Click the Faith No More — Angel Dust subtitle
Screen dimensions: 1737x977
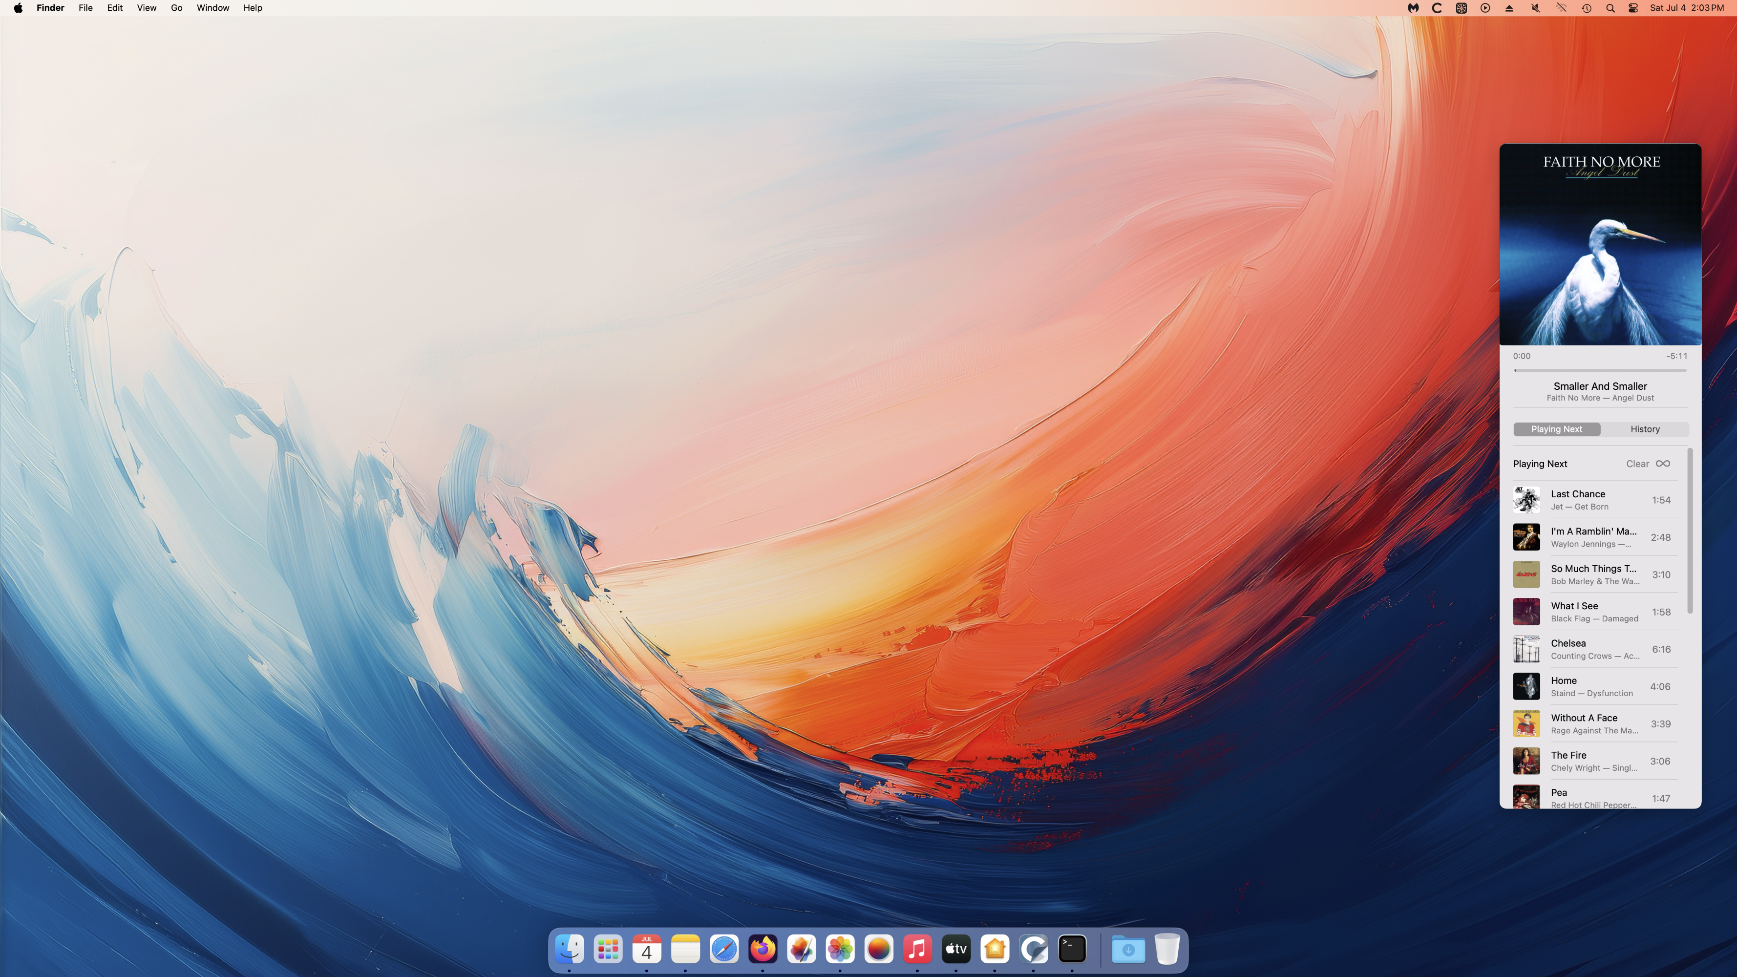[x=1600, y=398]
